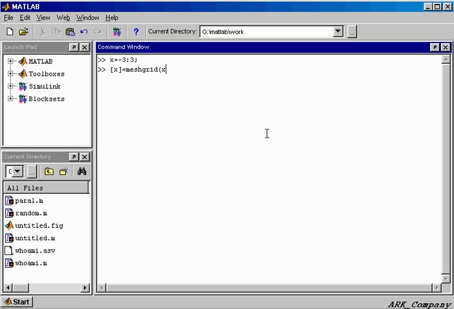454x309 pixels.
Task: Click the whoami.asv blank file icon
Action: coord(9,250)
